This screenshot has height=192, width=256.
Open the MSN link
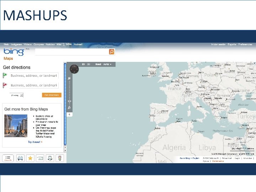point(69,44)
